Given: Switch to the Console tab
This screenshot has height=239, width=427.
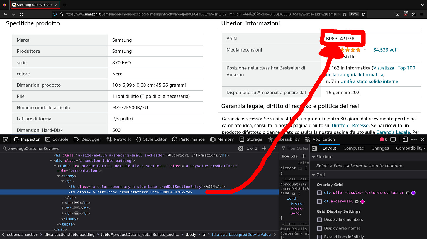Looking at the screenshot, I should tap(57, 139).
